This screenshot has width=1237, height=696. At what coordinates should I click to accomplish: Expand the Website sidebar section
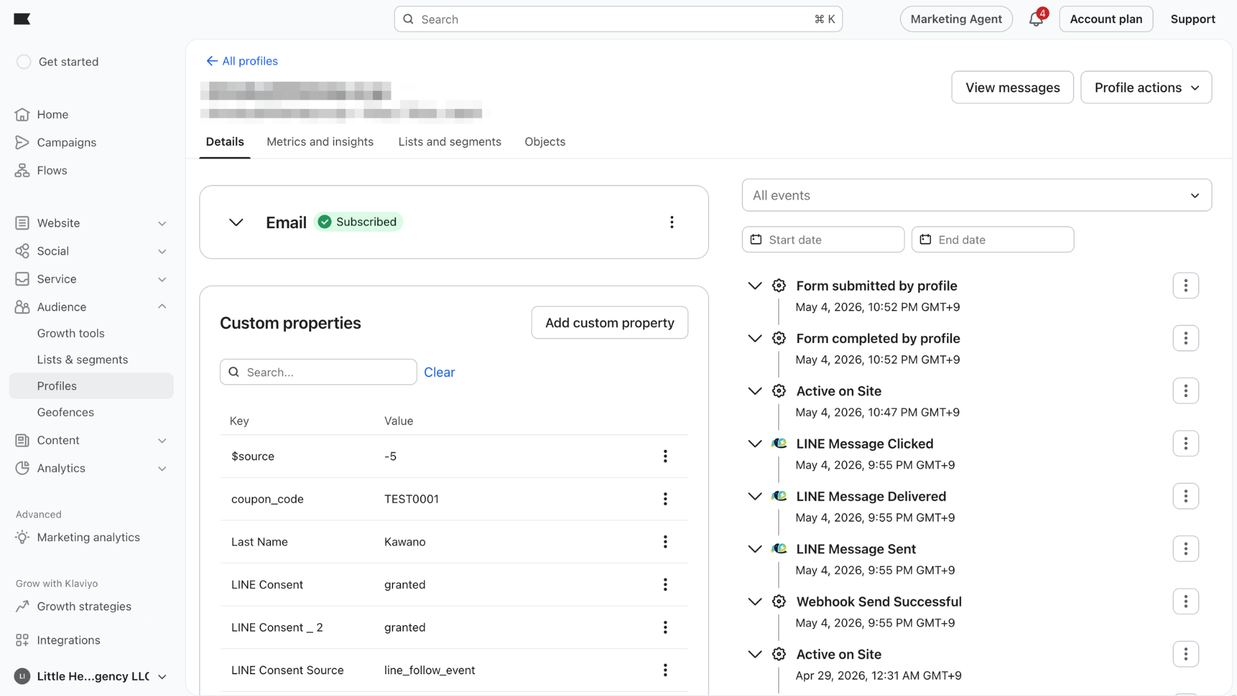click(x=162, y=223)
